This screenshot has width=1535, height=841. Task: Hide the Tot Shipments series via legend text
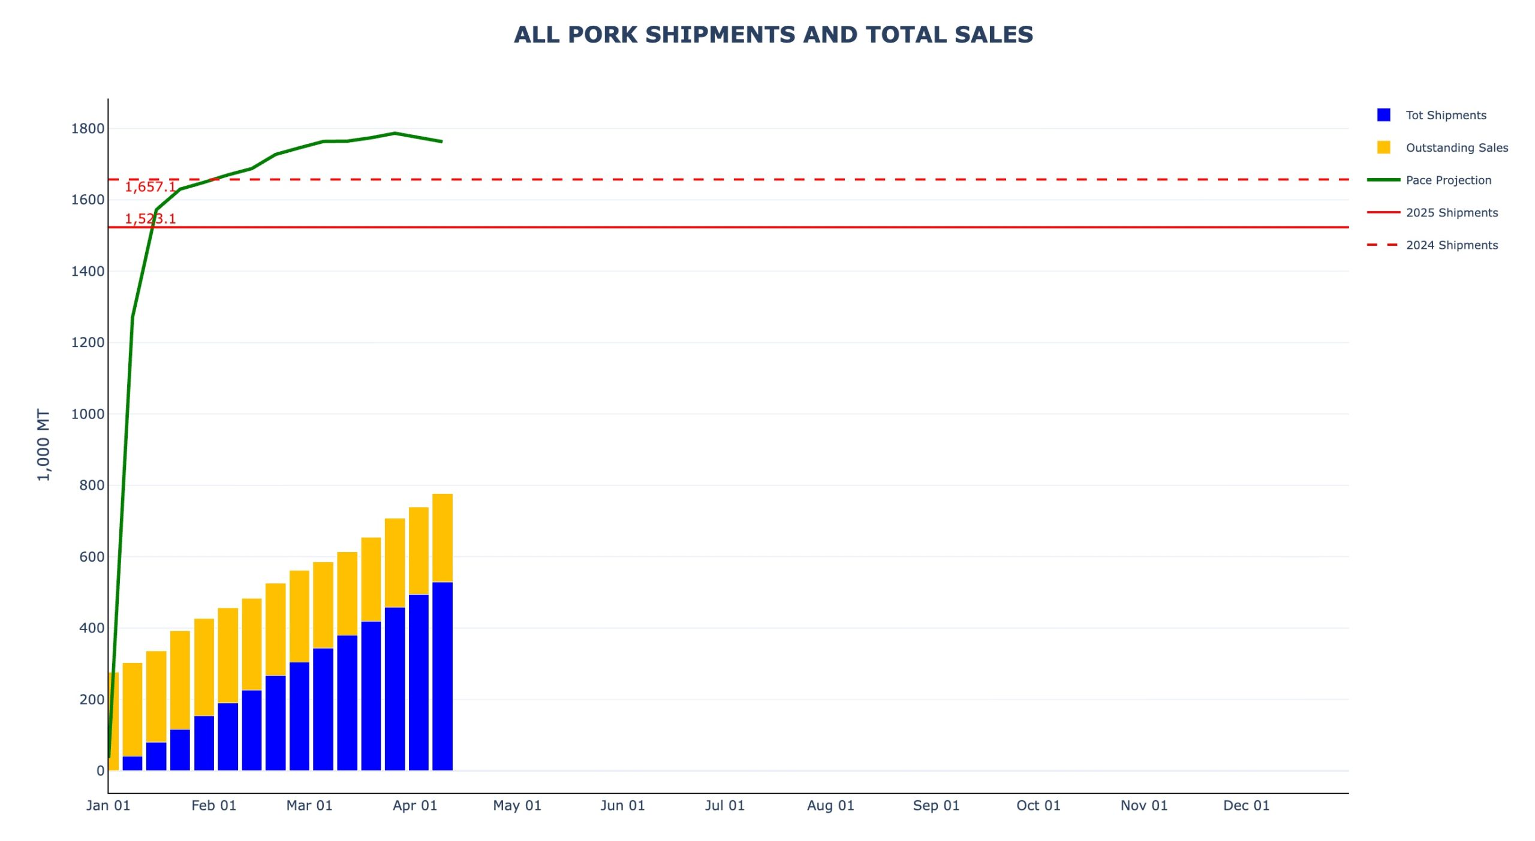pos(1445,115)
